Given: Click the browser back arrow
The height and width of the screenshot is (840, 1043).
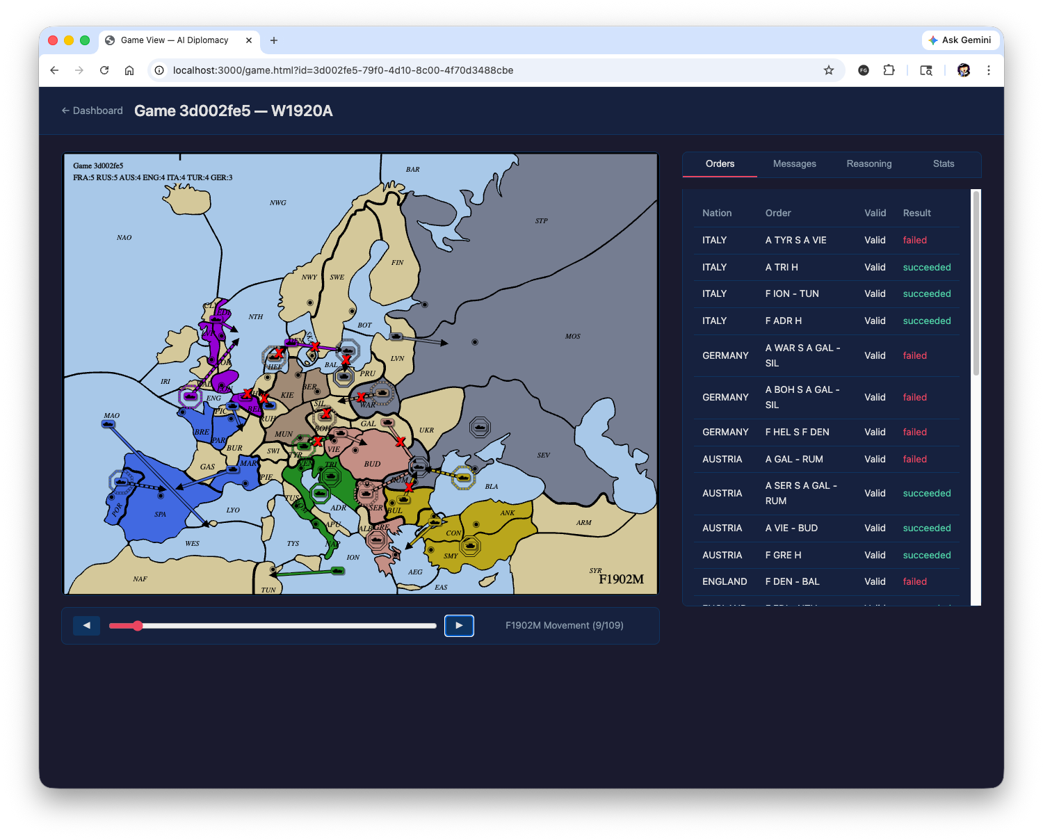Looking at the screenshot, I should [x=54, y=70].
